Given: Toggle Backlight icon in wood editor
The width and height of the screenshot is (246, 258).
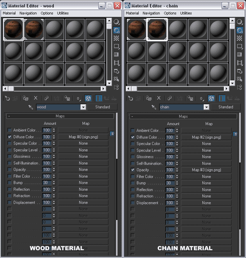Looking at the screenshot, I should tap(116, 30).
